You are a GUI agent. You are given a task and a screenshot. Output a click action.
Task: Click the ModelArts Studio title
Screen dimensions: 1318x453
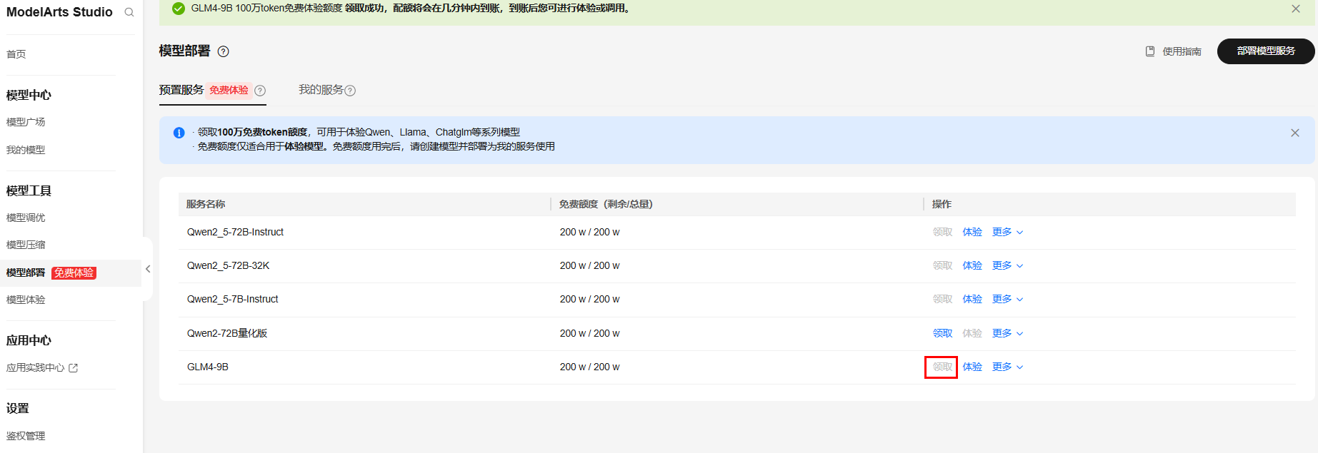pos(59,12)
